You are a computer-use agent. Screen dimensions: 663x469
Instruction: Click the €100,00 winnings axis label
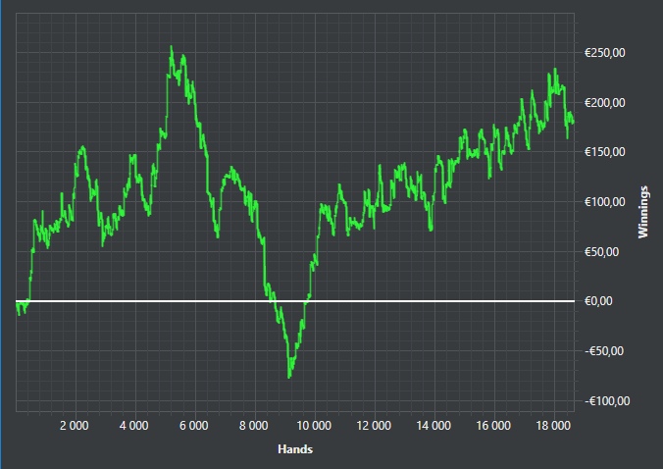coord(605,202)
